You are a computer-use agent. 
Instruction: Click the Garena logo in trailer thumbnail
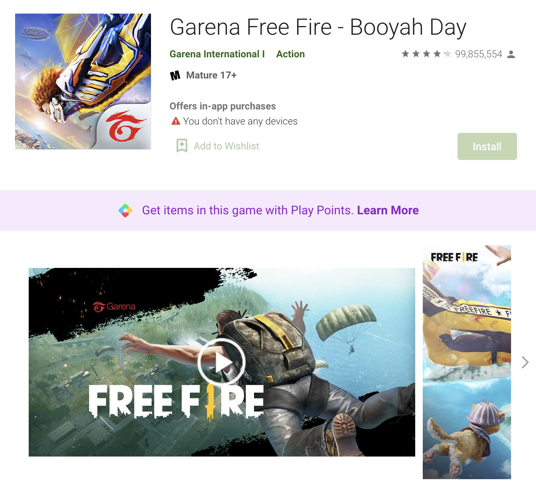point(114,307)
